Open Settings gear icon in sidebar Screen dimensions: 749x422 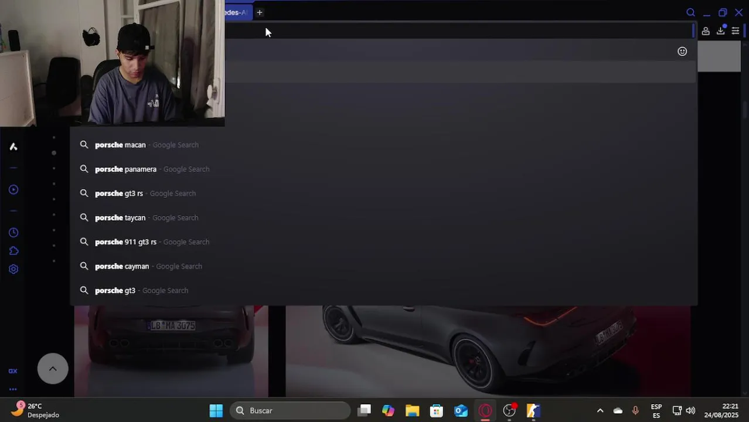click(x=13, y=269)
